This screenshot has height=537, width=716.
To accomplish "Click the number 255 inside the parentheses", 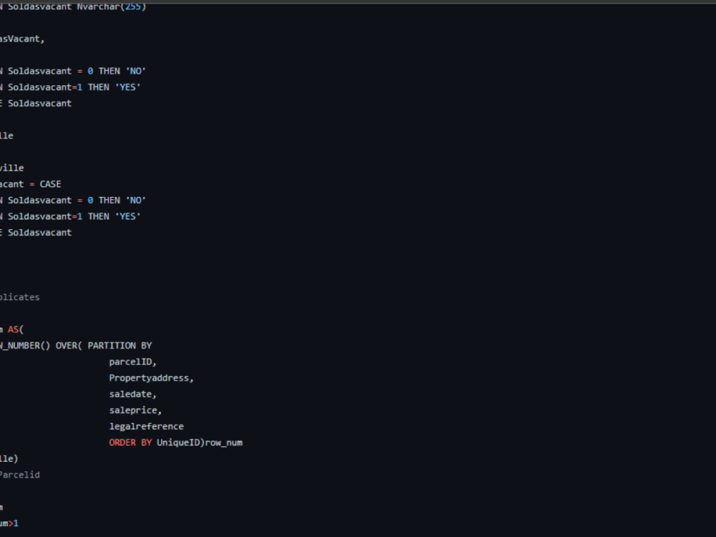I will click(133, 7).
